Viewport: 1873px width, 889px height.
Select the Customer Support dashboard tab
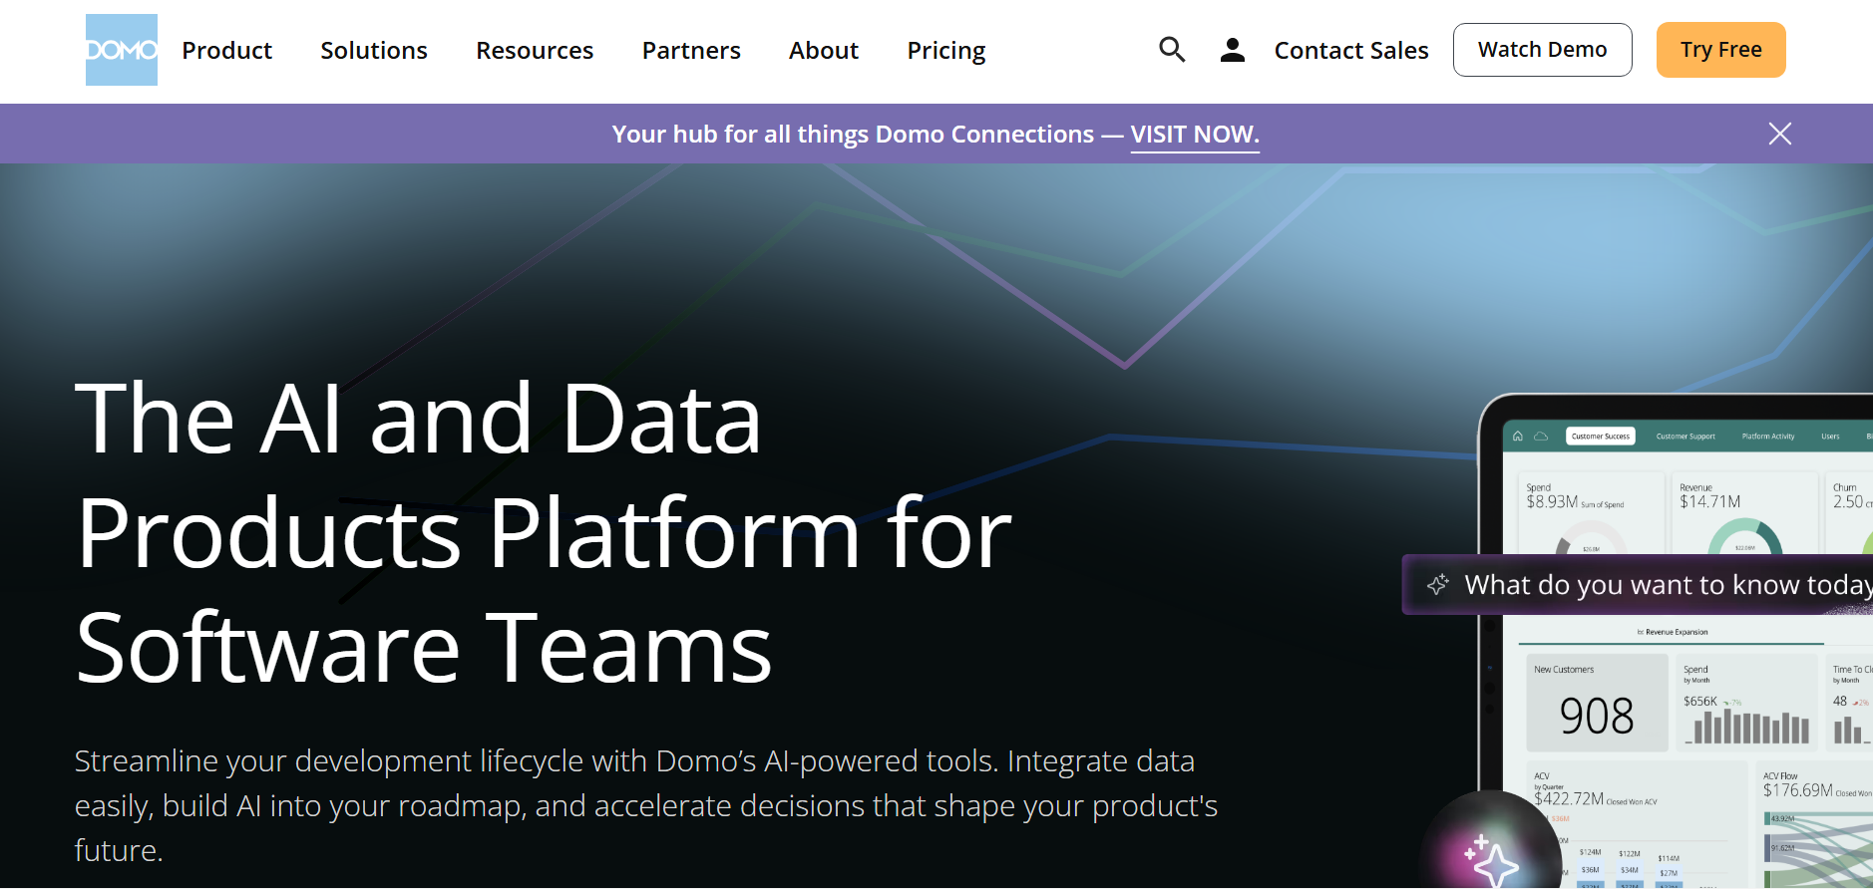[x=1686, y=436]
